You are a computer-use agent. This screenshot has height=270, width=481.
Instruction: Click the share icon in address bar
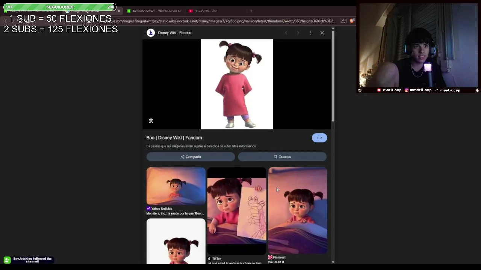click(343, 21)
